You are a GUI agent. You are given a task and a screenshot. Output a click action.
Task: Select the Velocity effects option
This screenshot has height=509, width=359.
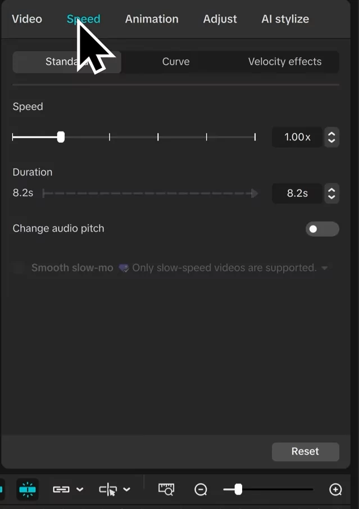285,62
